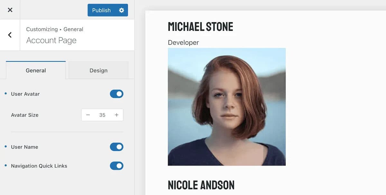The width and height of the screenshot is (386, 195).
Task: Click the Developer role text
Action: pyautogui.click(x=183, y=42)
